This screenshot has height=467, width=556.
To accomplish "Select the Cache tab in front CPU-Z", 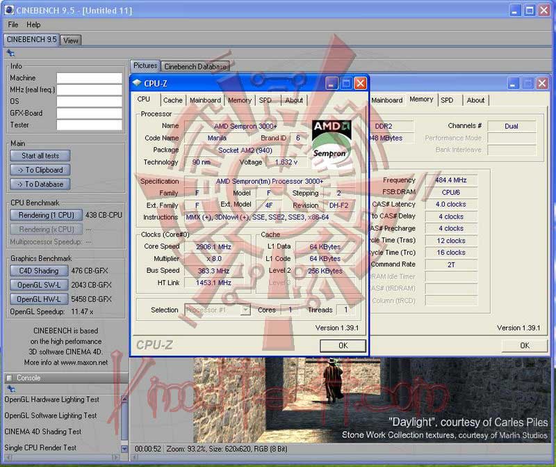I will tap(172, 100).
